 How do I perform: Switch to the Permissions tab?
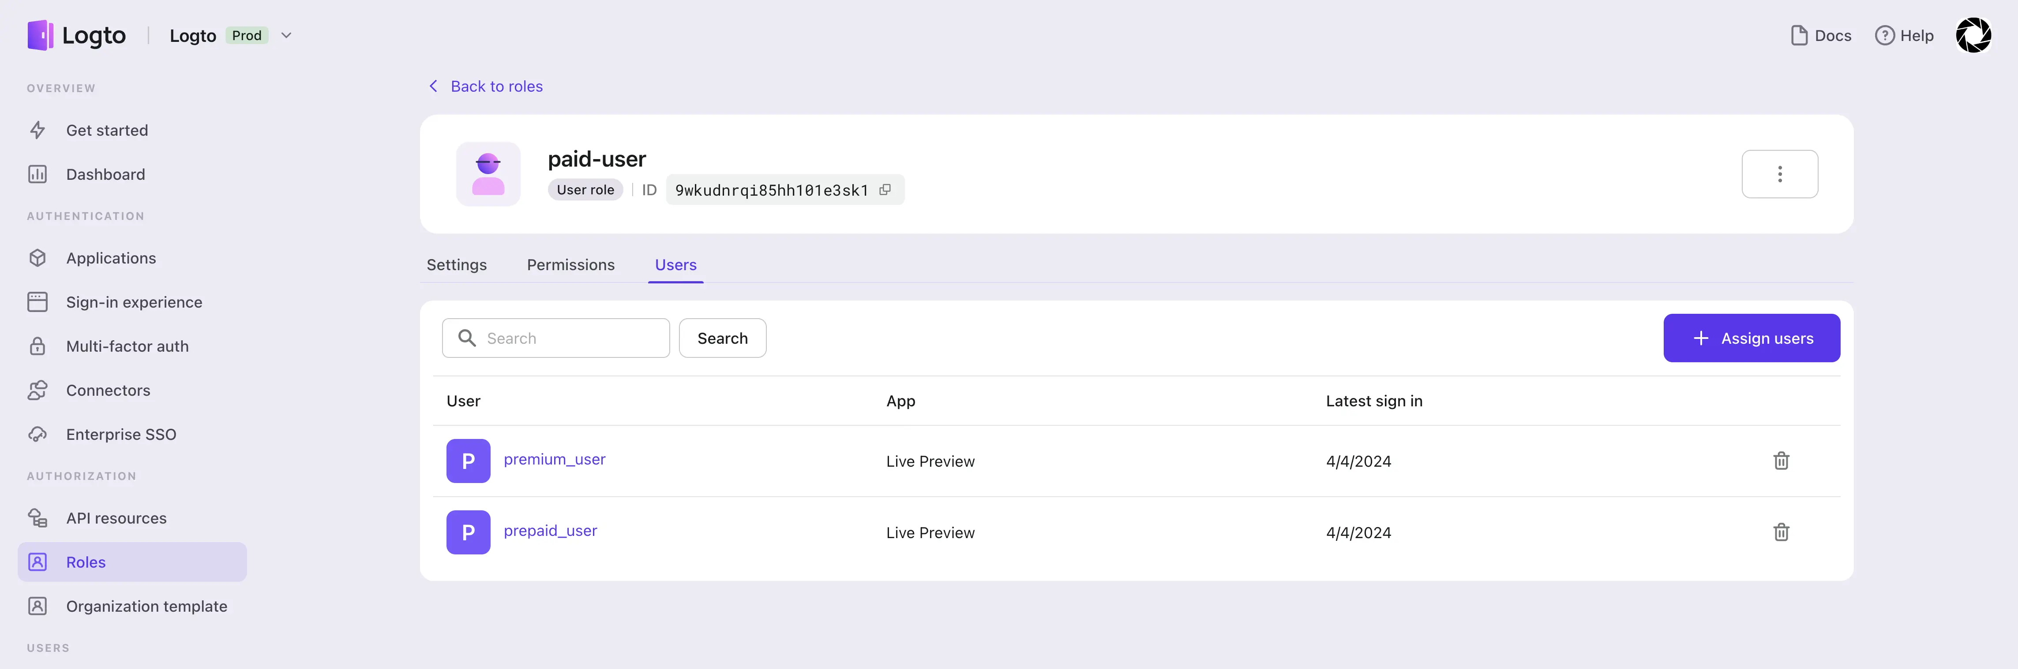click(x=570, y=264)
